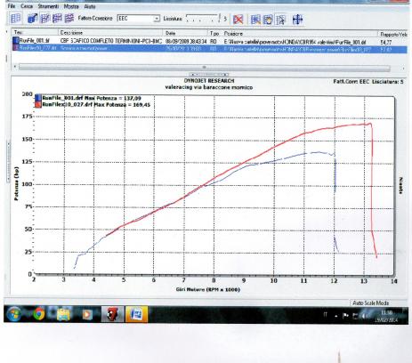
Task: Open the Aiuto menu
Action: (90, 6)
